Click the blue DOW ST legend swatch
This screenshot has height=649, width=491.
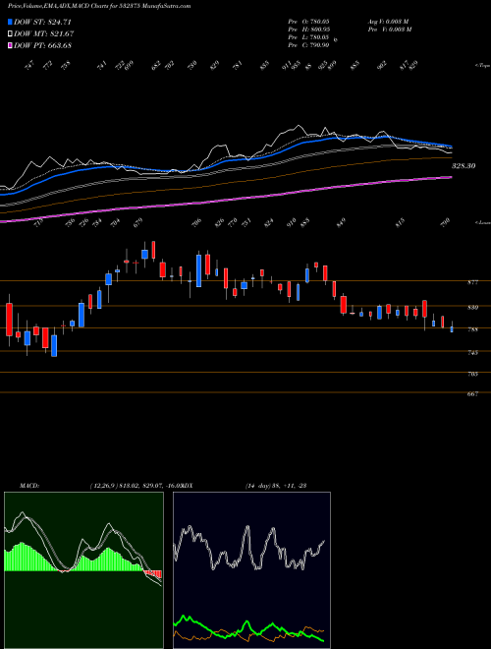(10, 22)
